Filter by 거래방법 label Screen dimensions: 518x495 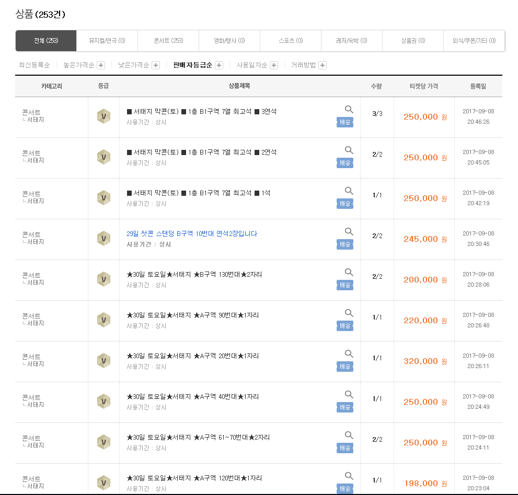point(303,65)
